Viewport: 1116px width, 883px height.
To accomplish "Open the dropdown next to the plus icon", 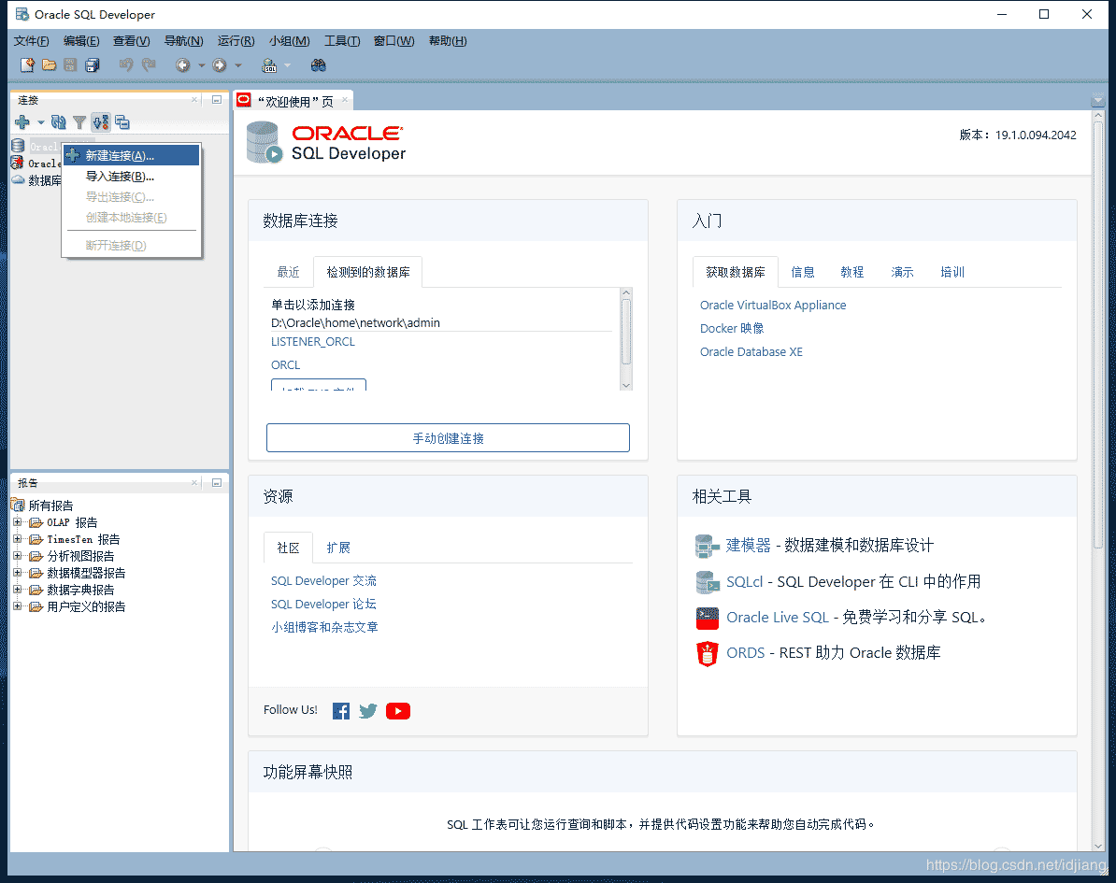I will 39,122.
